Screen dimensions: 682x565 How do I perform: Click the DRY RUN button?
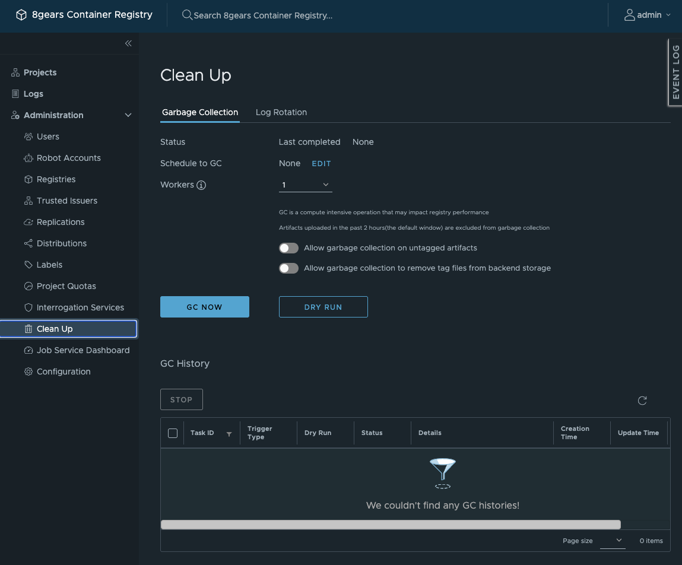click(323, 307)
